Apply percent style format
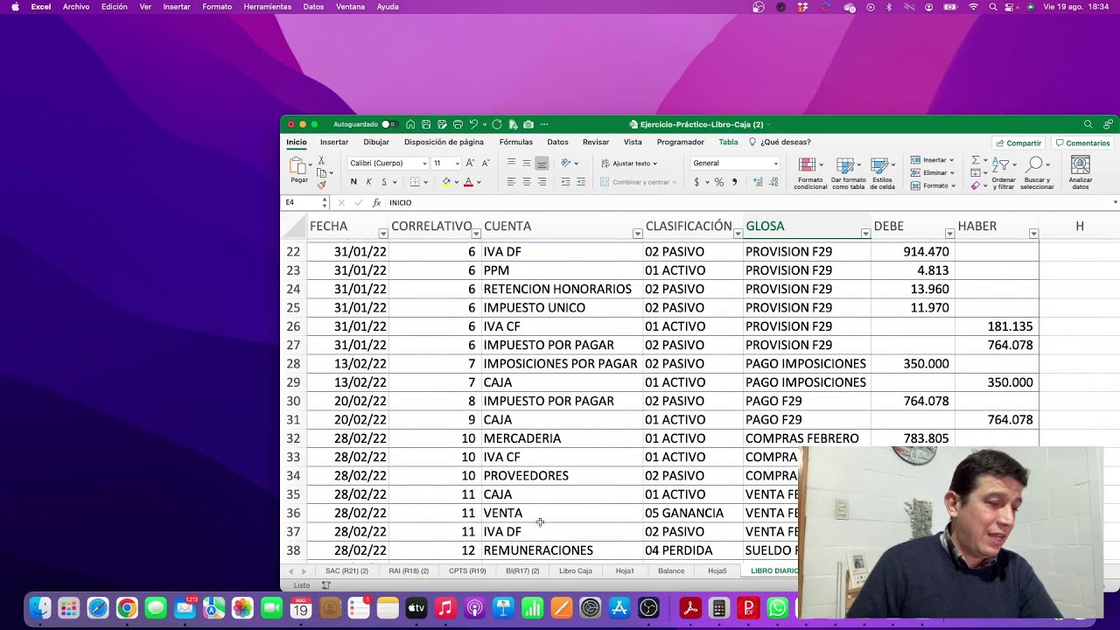This screenshot has height=630, width=1120. tap(719, 182)
